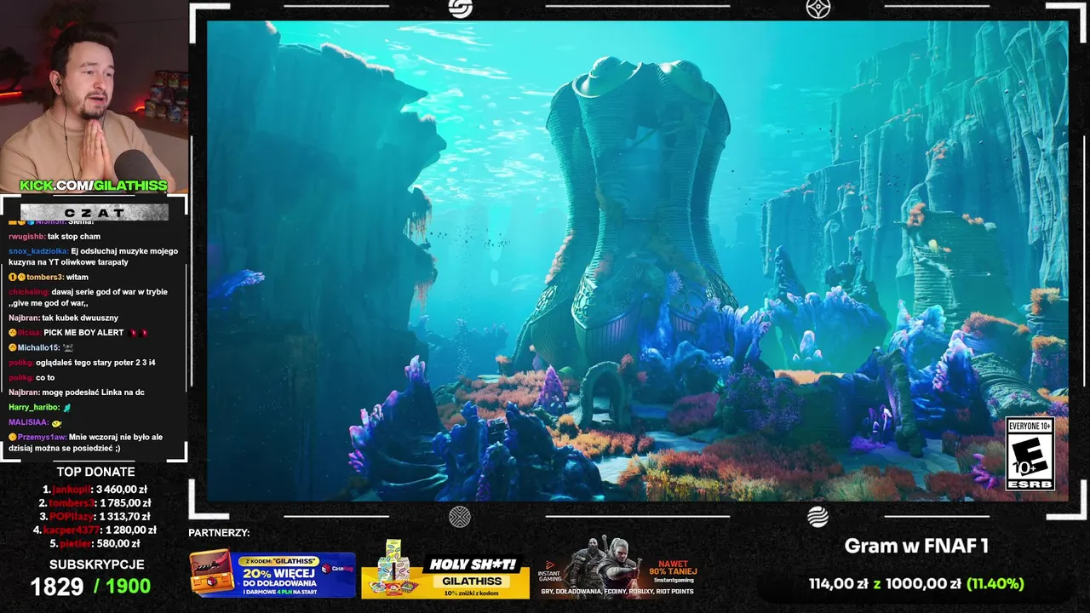Click the PARTNERZY label
The height and width of the screenshot is (613, 1090).
pos(219,533)
